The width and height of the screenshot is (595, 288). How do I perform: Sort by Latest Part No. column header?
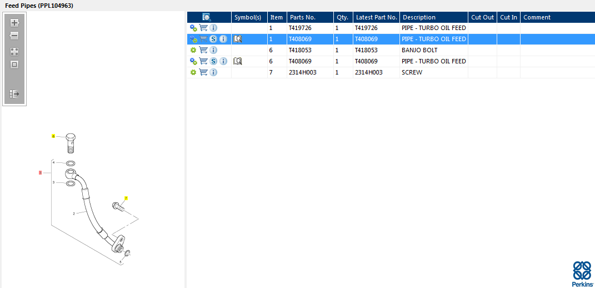377,17
